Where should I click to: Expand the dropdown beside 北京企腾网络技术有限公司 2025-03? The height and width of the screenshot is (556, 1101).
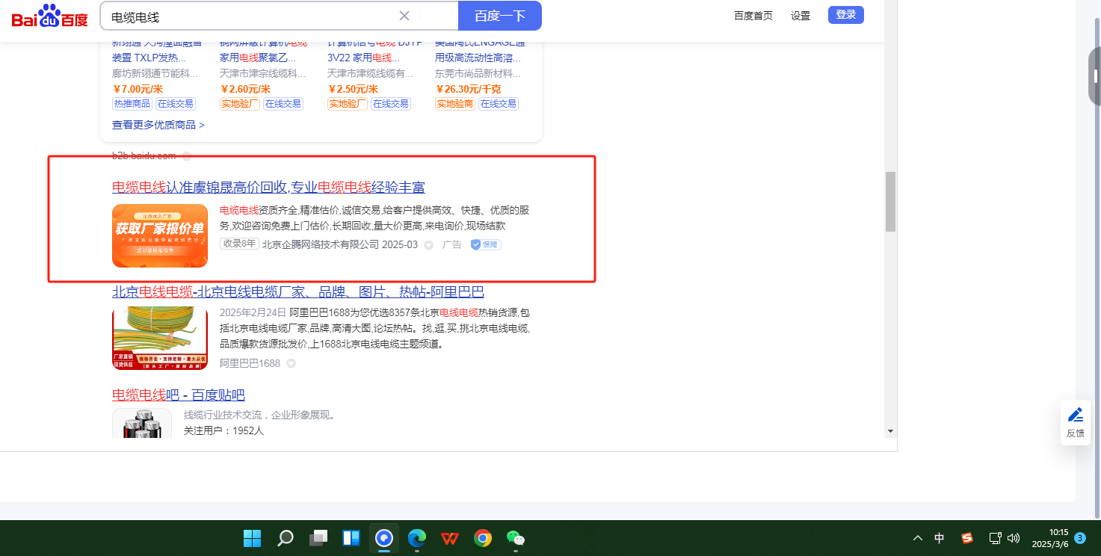(x=428, y=245)
